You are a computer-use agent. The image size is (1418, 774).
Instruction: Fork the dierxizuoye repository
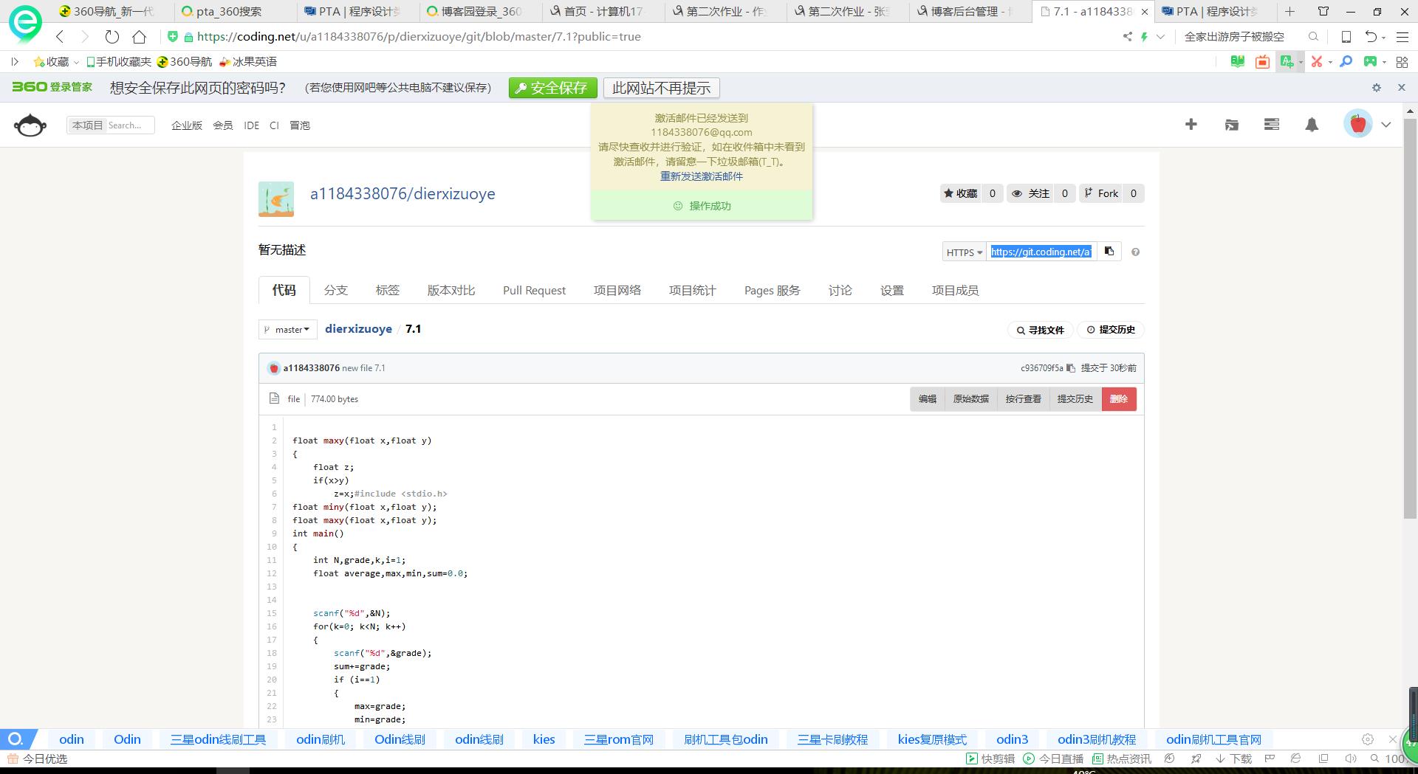(x=1100, y=193)
